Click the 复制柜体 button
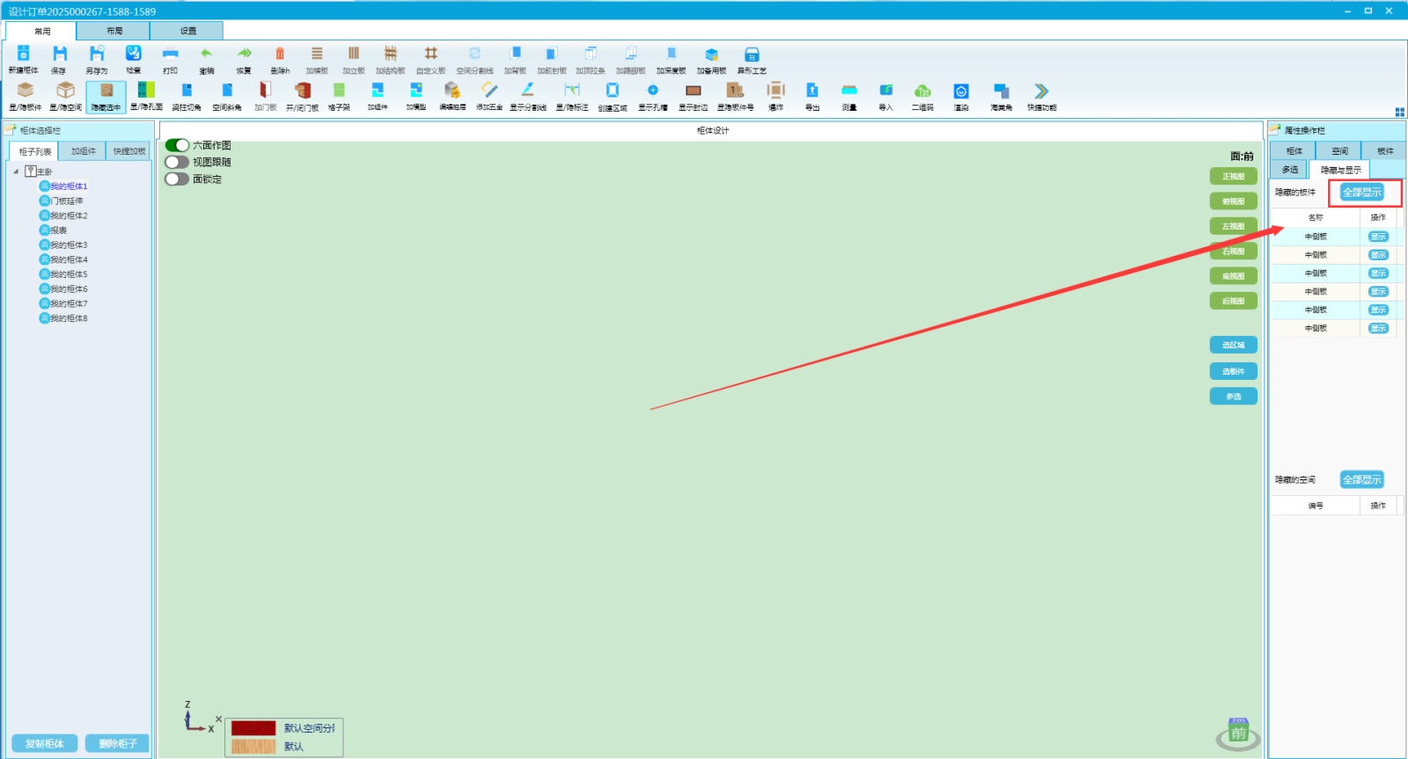This screenshot has height=759, width=1408. coord(44,743)
